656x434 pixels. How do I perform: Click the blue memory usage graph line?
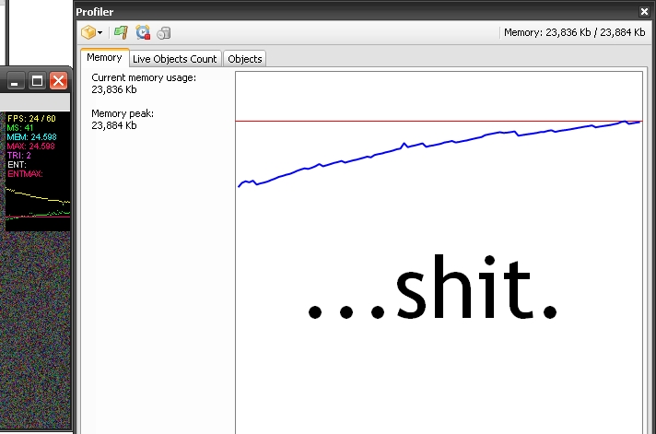point(439,146)
